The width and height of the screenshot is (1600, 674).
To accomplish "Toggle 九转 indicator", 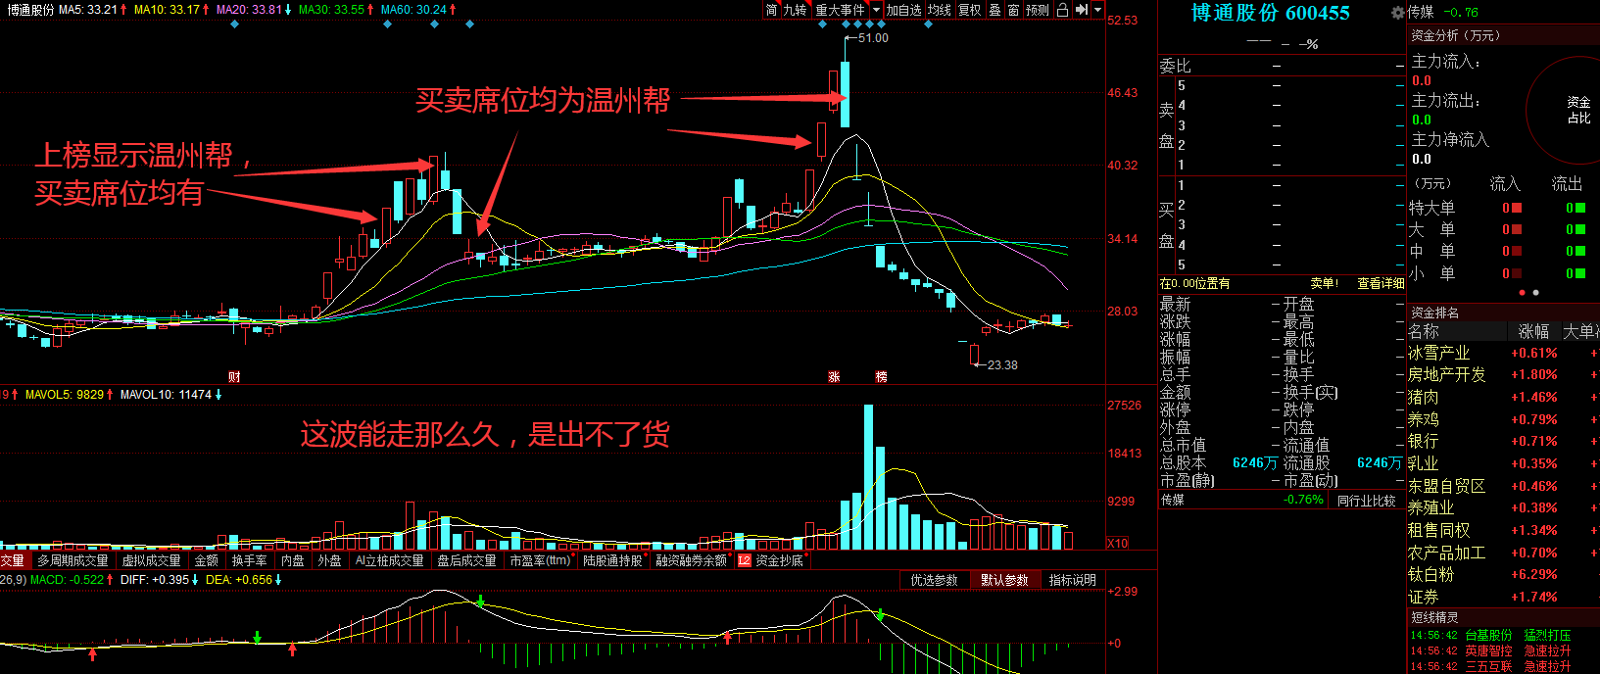I will [795, 10].
